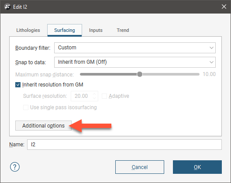Click the Surface resolution down arrow
The width and height of the screenshot is (231, 183).
pyautogui.click(x=94, y=98)
